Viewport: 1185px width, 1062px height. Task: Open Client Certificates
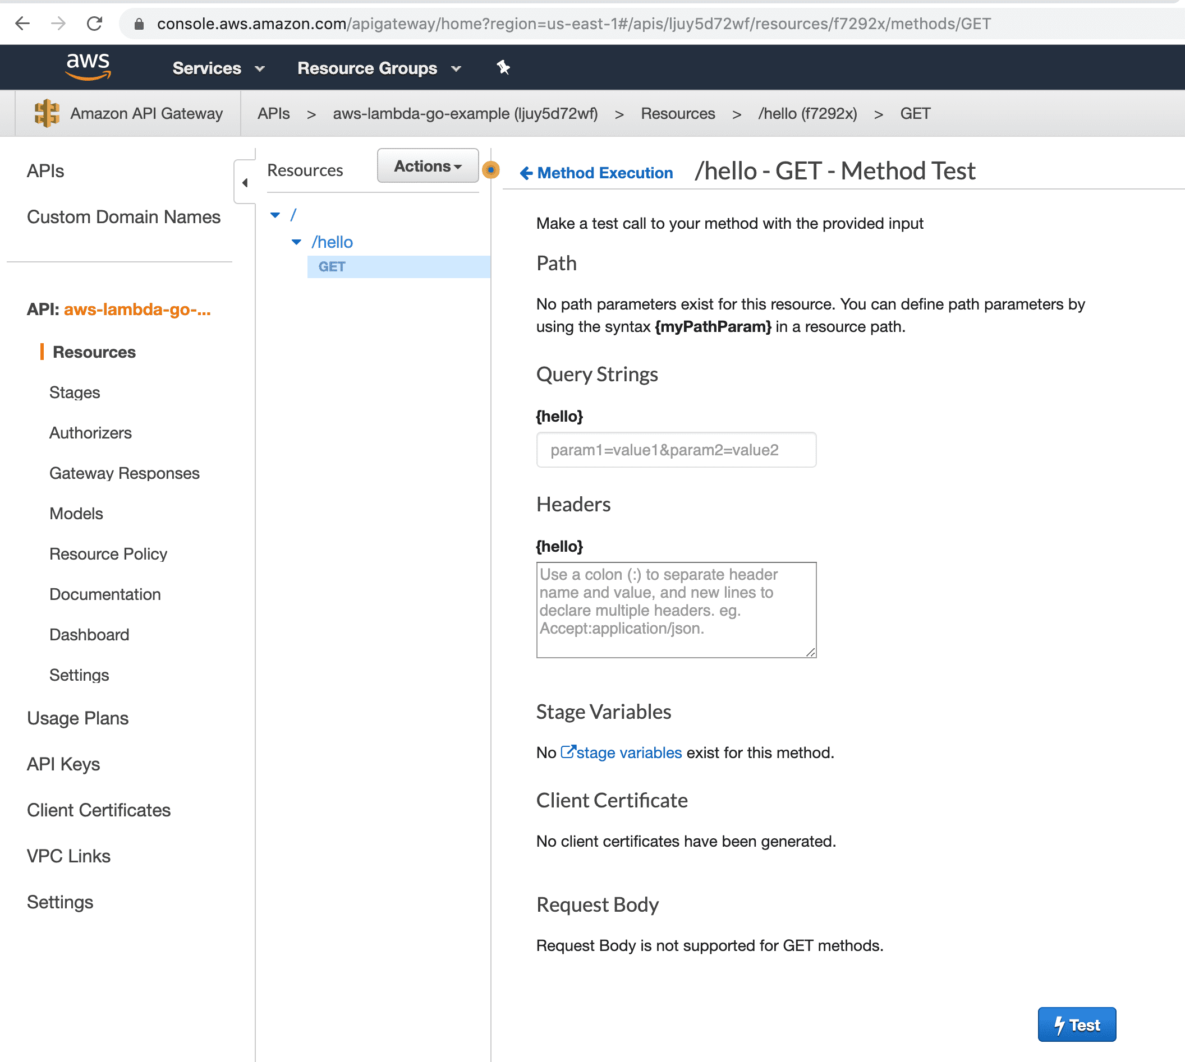99,809
